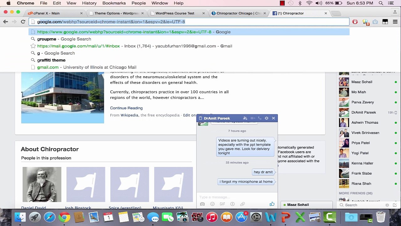The height and width of the screenshot is (226, 401).
Task: Open the App Store dock icon
Action: tap(241, 217)
